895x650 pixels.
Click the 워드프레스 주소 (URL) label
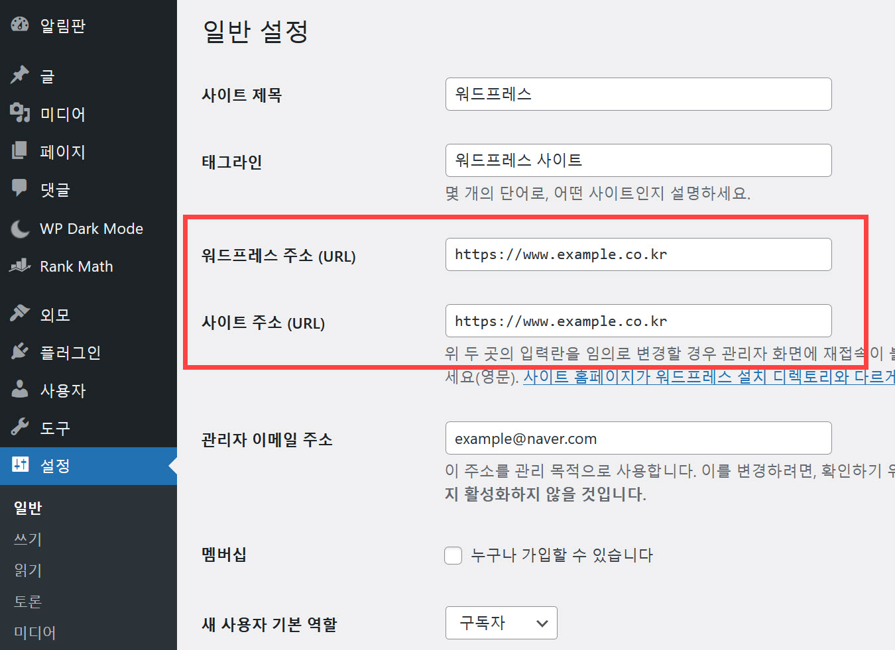(x=278, y=256)
